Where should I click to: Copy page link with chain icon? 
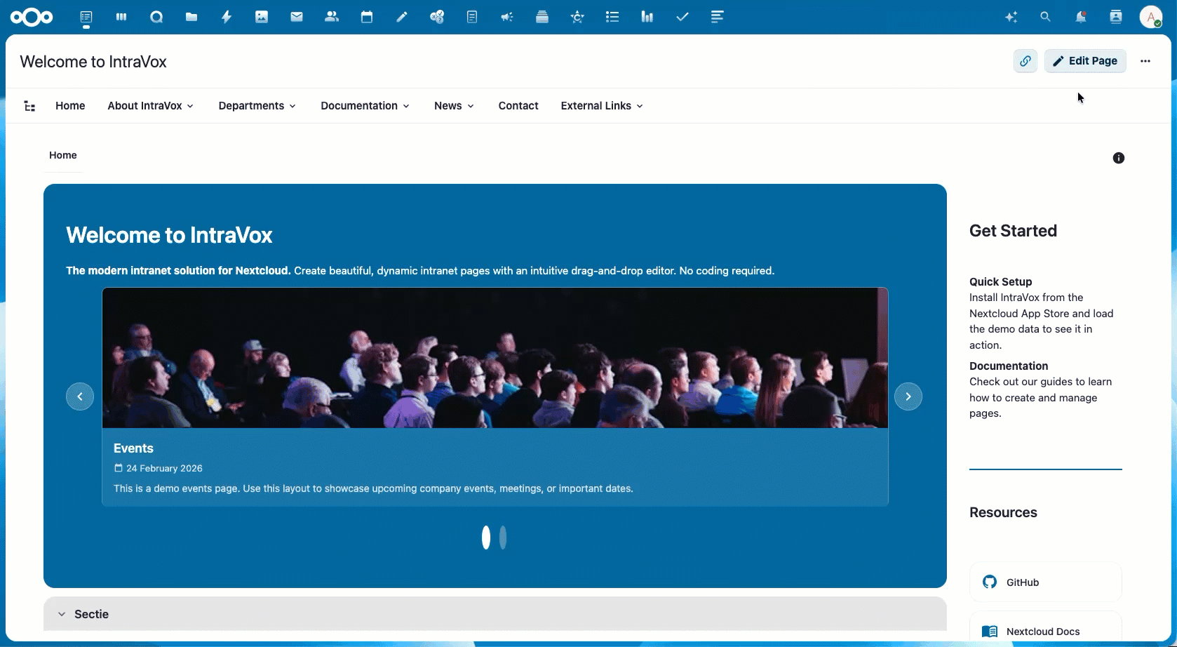(x=1025, y=61)
